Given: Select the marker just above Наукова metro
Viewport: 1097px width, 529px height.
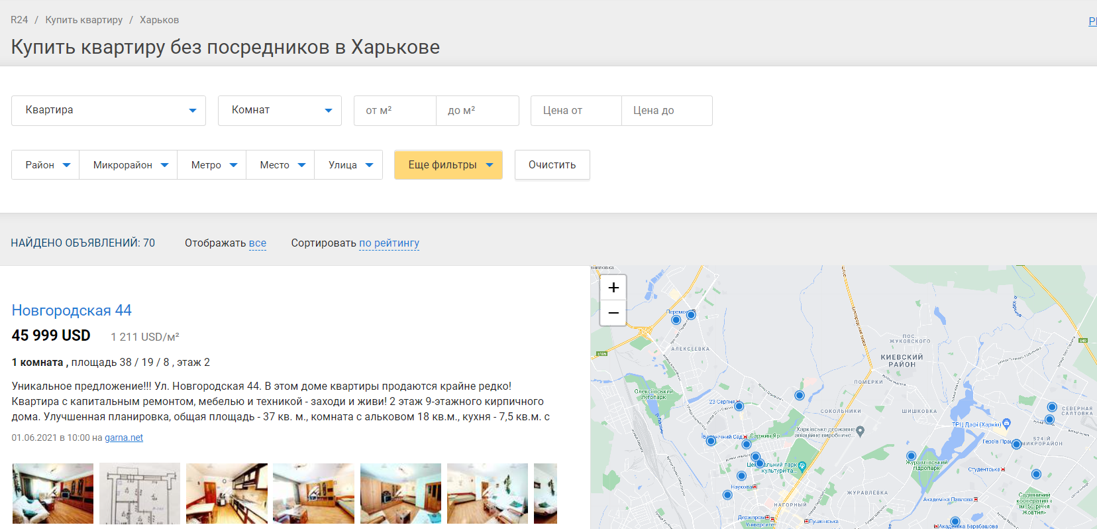Looking at the screenshot, I should tap(741, 476).
